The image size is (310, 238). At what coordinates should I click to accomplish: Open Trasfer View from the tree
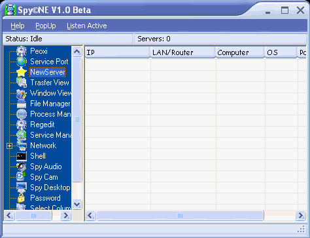(50, 83)
